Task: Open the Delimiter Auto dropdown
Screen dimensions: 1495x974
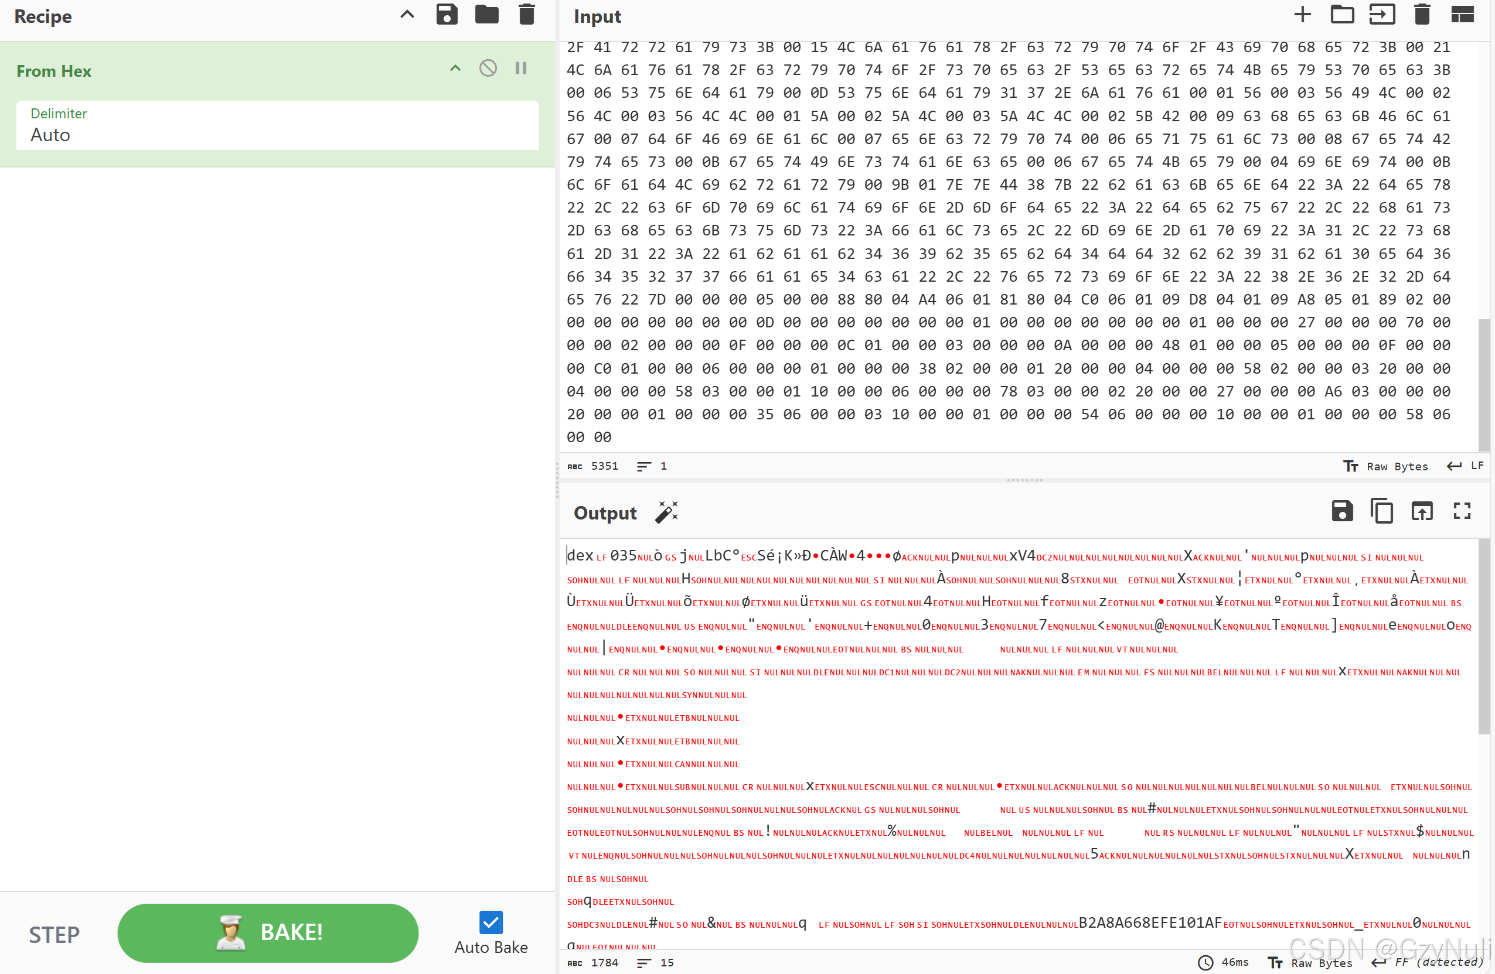Action: click(x=277, y=125)
